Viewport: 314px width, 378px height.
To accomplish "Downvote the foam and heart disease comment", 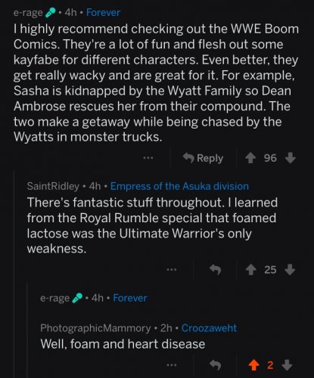I will tap(288, 364).
